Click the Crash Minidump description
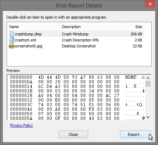 (x=75, y=34)
